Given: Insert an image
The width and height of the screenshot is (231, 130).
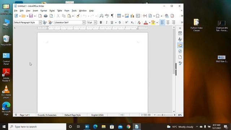Looking at the screenshot, I should point(127,16).
